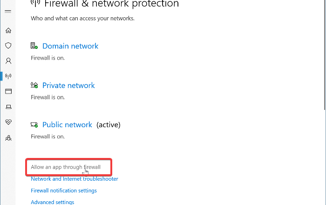Open Private network settings link

[68, 85]
